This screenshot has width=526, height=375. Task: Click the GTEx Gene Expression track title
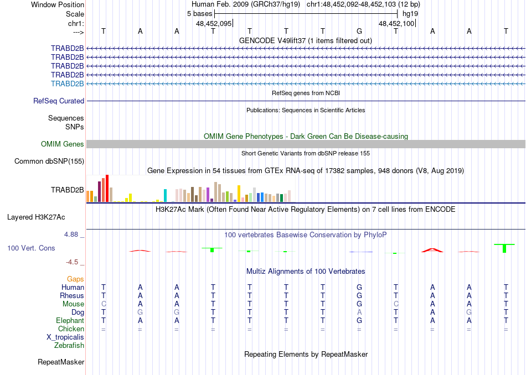tap(306, 171)
